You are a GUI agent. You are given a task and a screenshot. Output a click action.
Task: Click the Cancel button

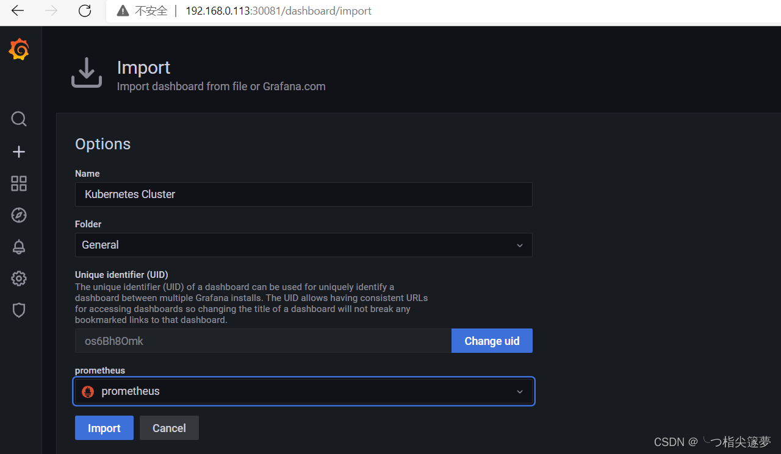click(169, 428)
